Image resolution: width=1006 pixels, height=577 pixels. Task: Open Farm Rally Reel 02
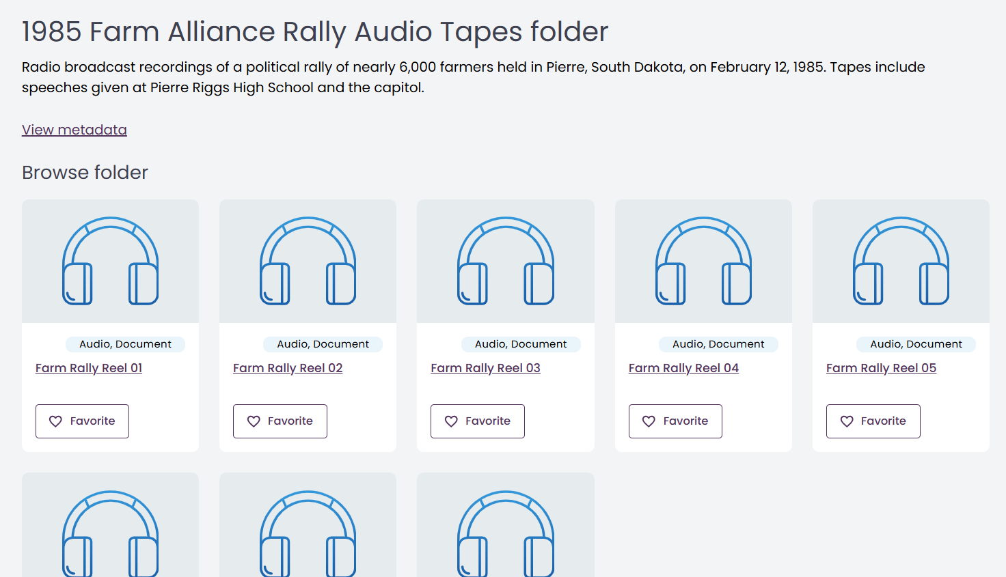(288, 368)
